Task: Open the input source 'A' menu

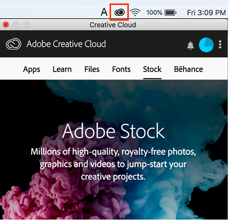Action: (x=104, y=12)
